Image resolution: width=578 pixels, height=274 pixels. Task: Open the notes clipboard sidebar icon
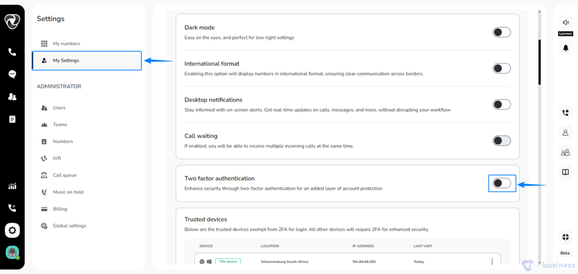(12, 119)
